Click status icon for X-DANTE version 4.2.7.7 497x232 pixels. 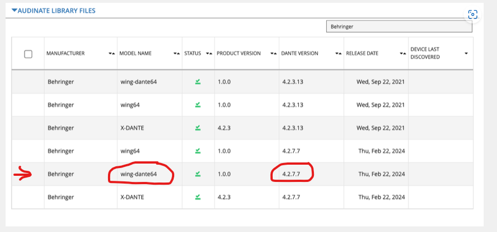(198, 197)
